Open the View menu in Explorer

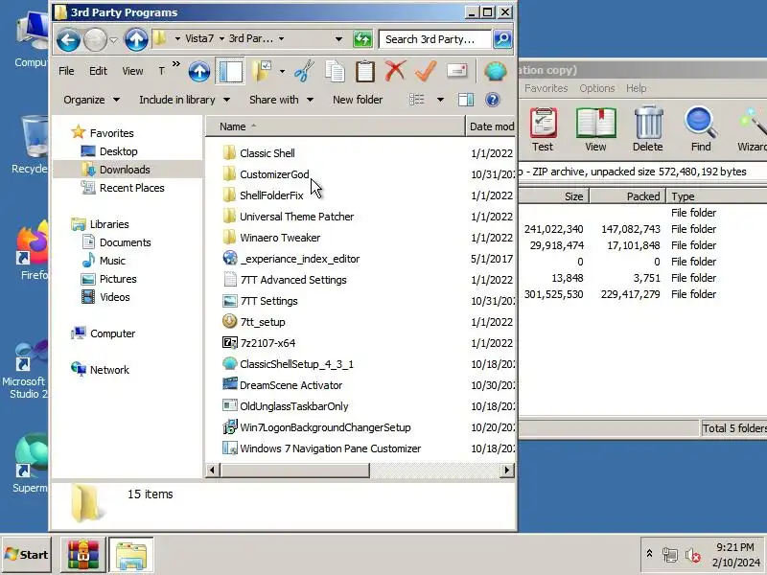point(132,71)
